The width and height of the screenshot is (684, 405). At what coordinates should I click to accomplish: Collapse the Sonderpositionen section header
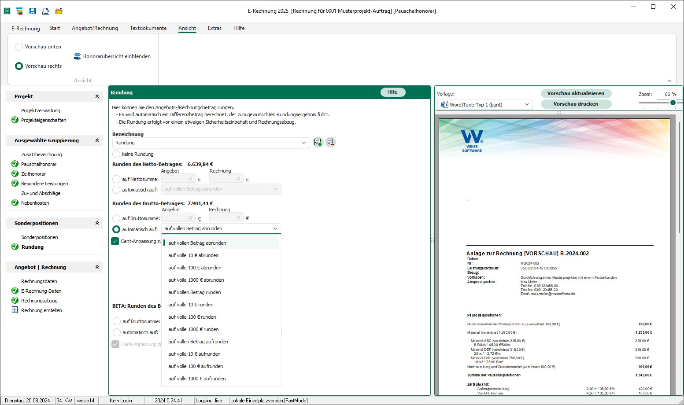97,223
